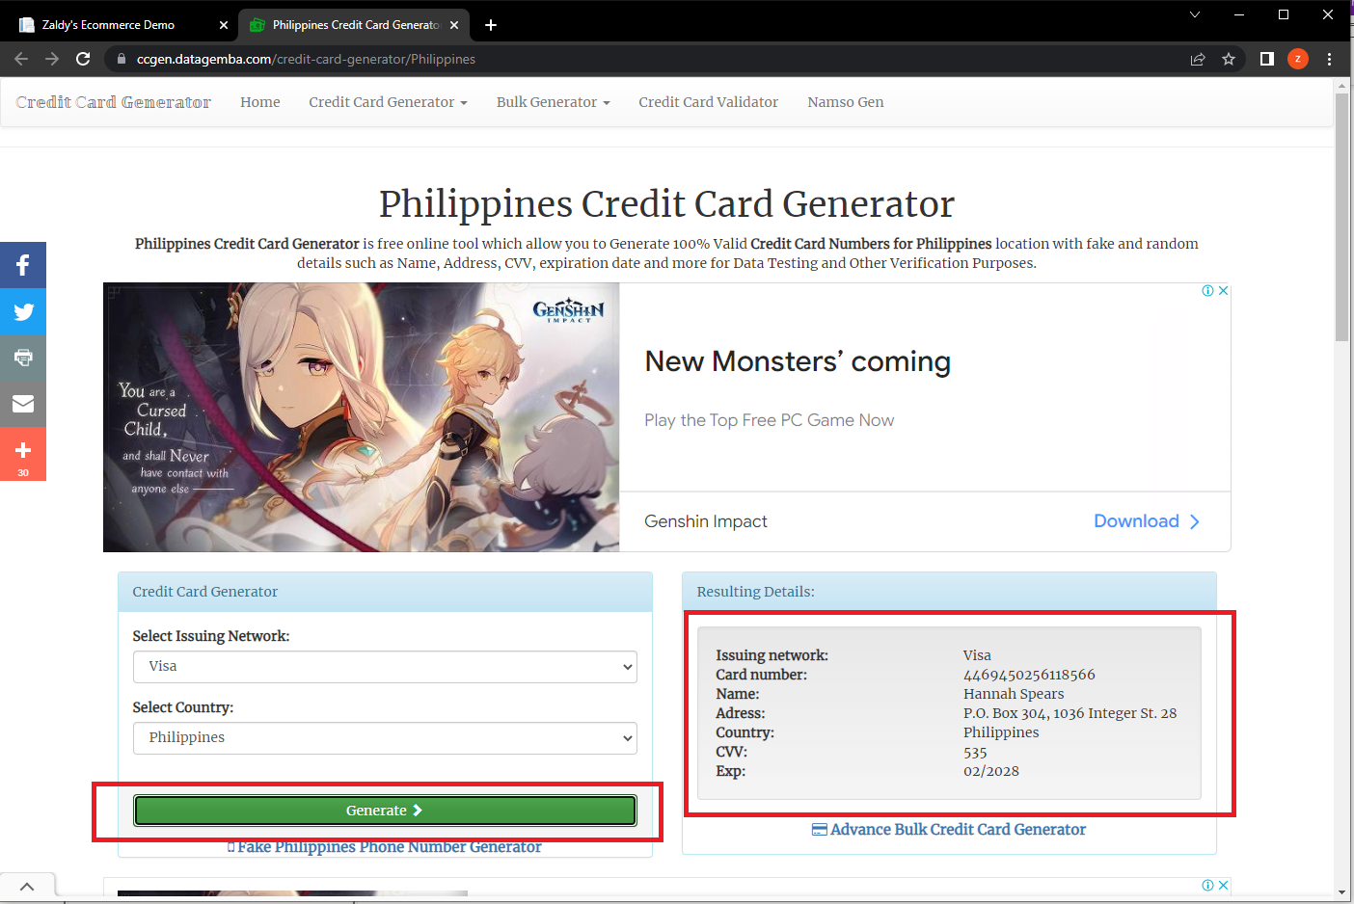This screenshot has width=1354, height=904.
Task: Reload the page with the refresh icon
Action: pyautogui.click(x=83, y=58)
